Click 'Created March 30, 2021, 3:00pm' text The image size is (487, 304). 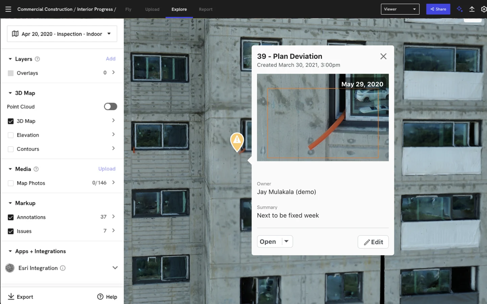coord(299,65)
